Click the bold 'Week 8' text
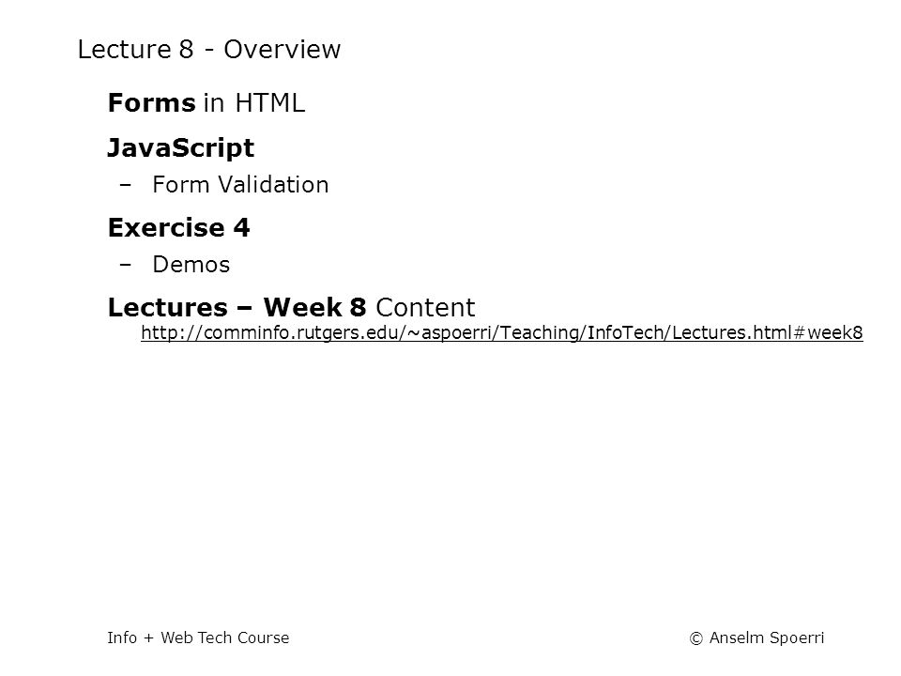The image size is (901, 676). coord(315,308)
